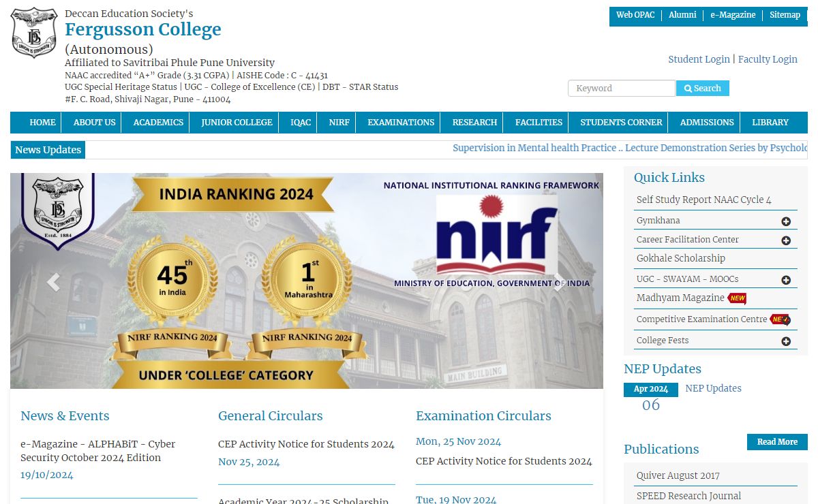Click the Web OPAC link
Image resolution: width=818 pixels, height=504 pixels.
[635, 15]
